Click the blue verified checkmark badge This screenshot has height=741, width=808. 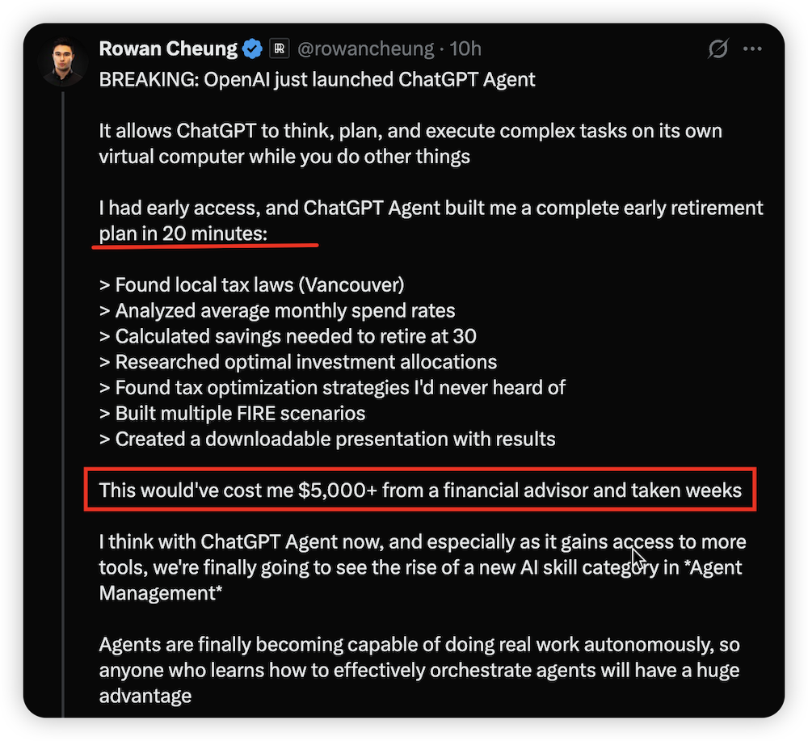[252, 48]
